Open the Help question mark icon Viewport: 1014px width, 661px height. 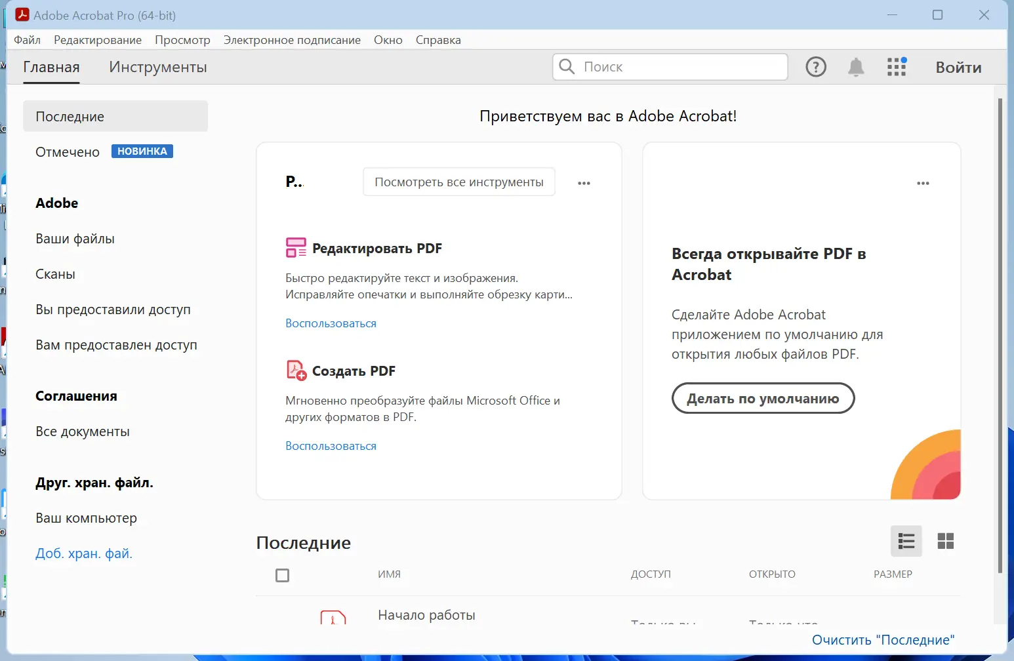coord(816,67)
